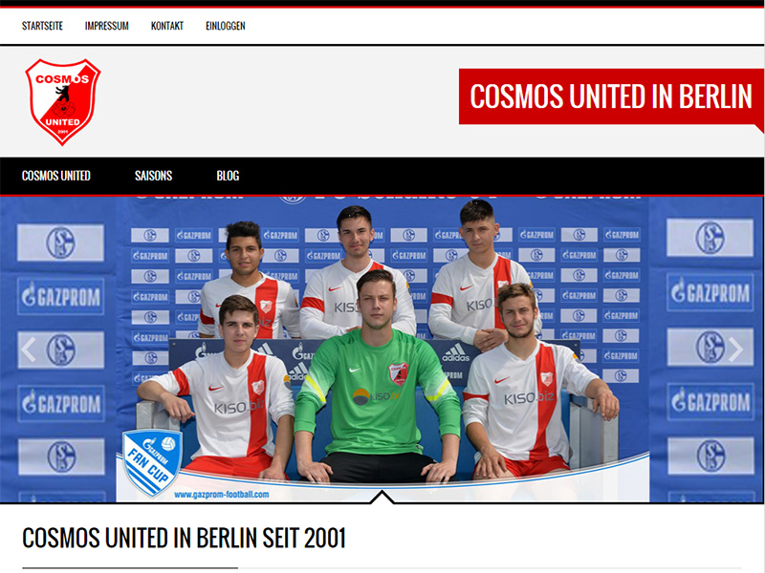Click the www.gazprom-football.com link text
The image size is (765, 573).
pos(222,495)
